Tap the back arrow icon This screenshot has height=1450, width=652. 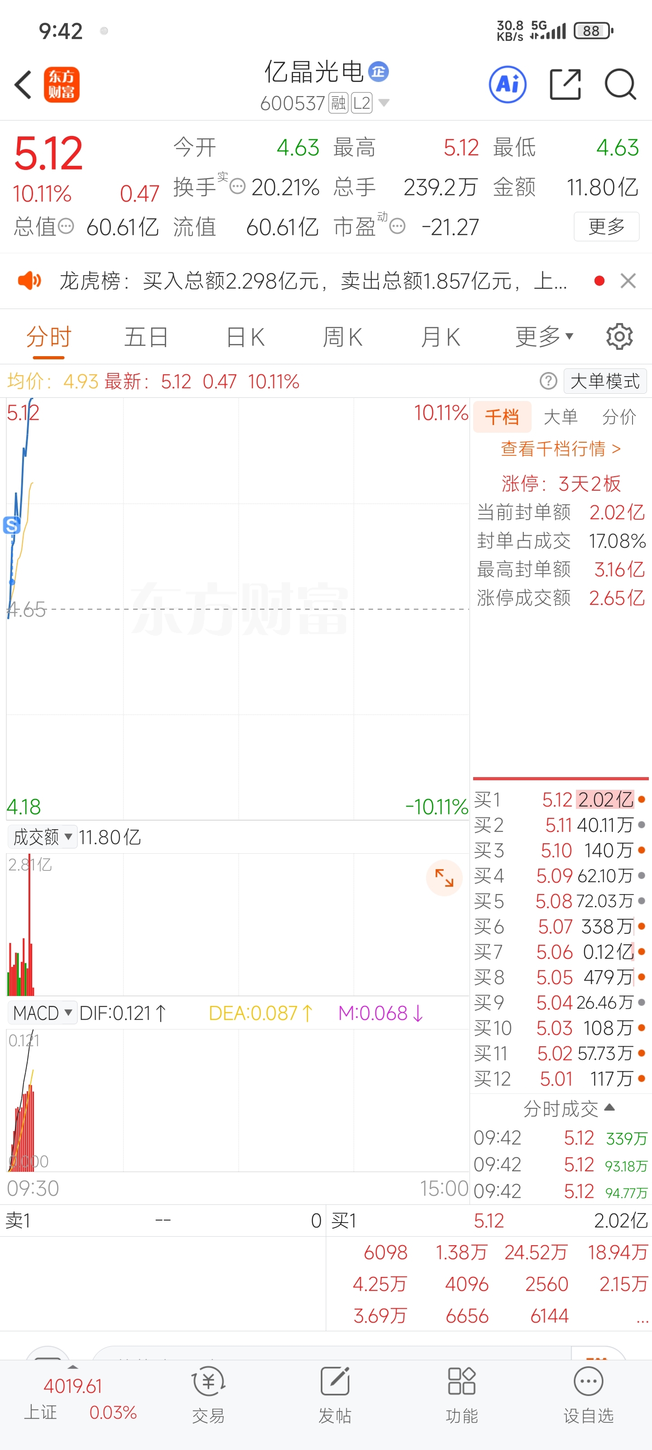[x=23, y=85]
